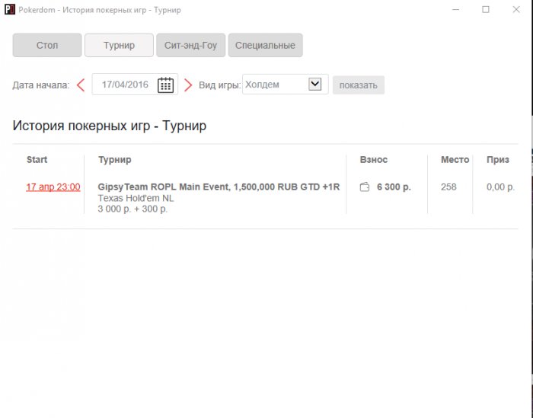
Task: Click the Pokerdom PD logo icon
Action: point(10,9)
